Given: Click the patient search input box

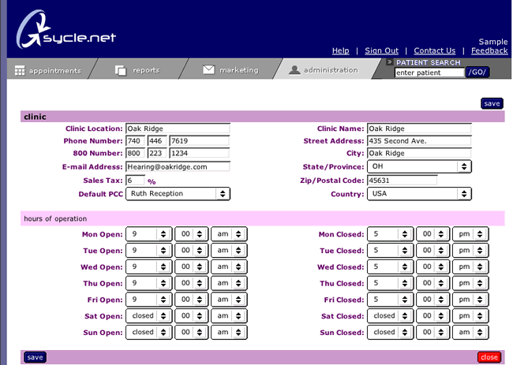Looking at the screenshot, I should click(429, 73).
